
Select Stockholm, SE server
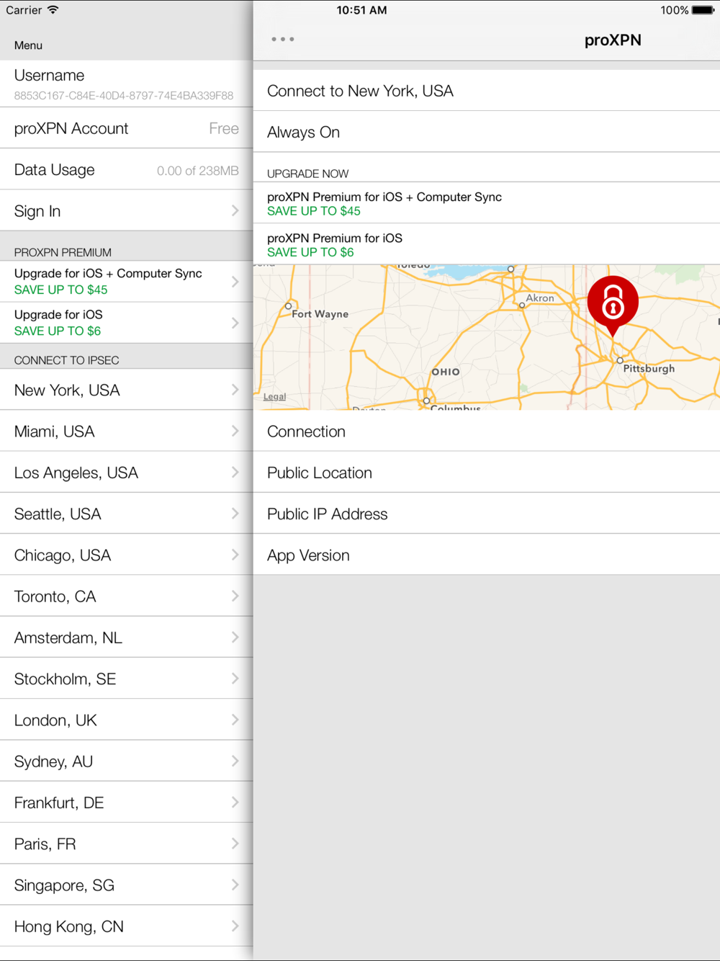coord(126,679)
